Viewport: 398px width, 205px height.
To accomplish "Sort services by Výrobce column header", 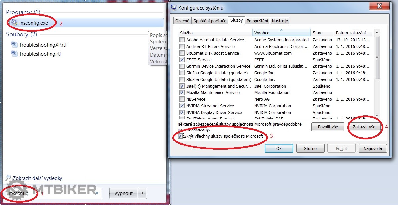I will pyautogui.click(x=281, y=33).
